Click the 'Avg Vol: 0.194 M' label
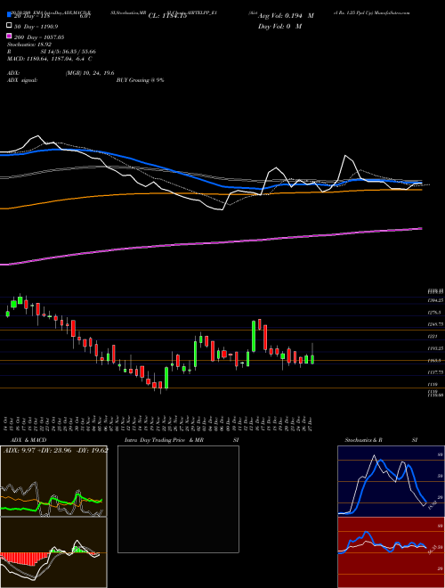The image size is (445, 588). click(286, 16)
